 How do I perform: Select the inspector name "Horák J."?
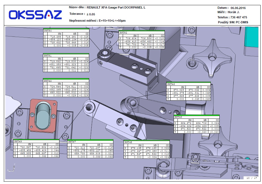click(233, 12)
